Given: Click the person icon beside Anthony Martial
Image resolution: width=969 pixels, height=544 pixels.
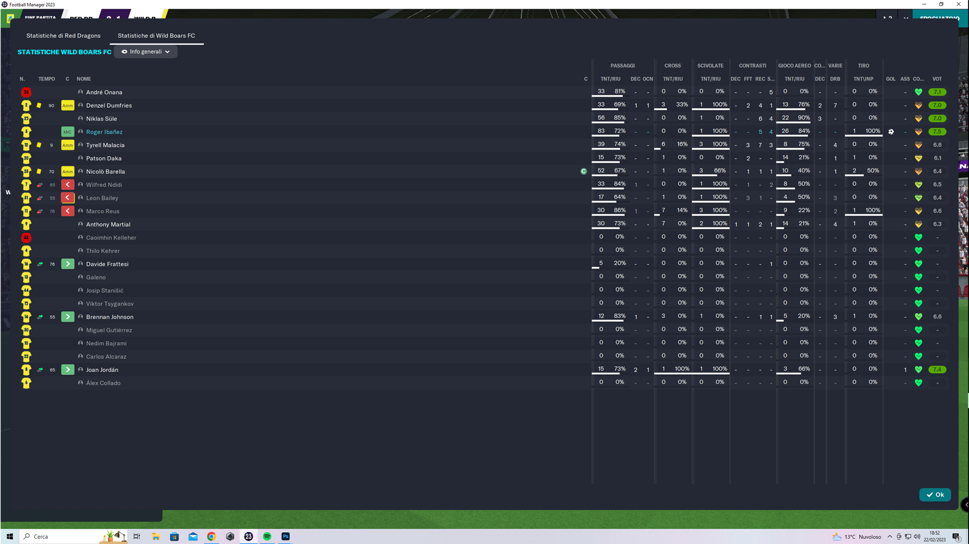Looking at the screenshot, I should coord(81,224).
